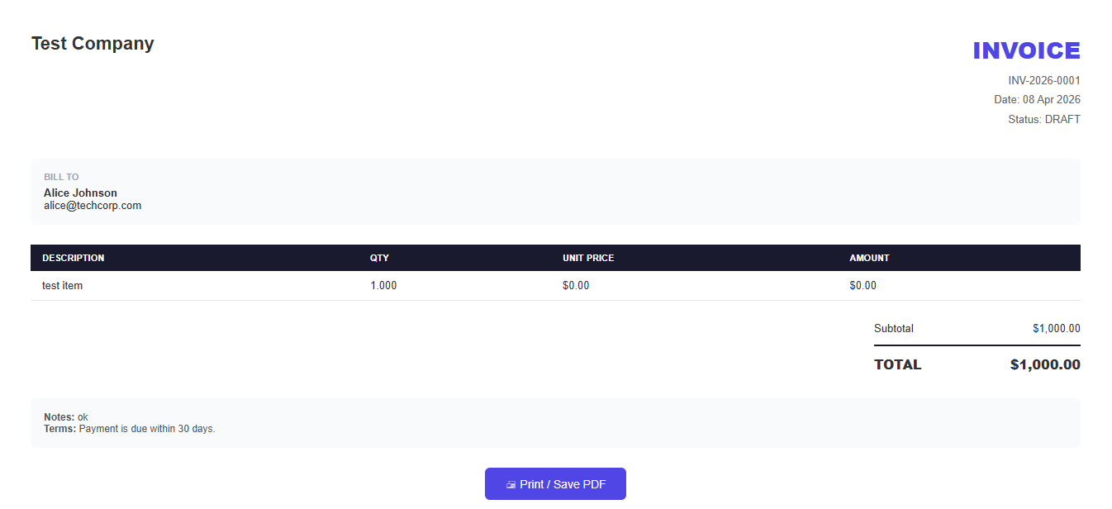Click the INVOICE title text

[x=1026, y=51]
